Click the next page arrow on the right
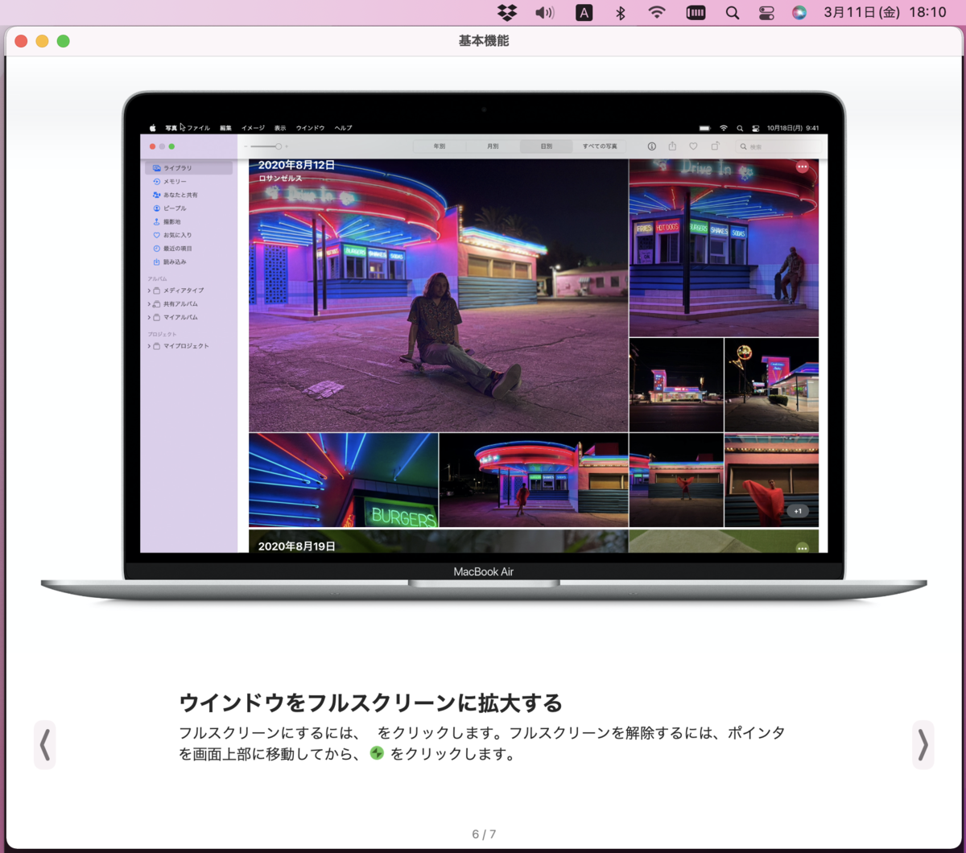The width and height of the screenshot is (966, 853). (923, 745)
